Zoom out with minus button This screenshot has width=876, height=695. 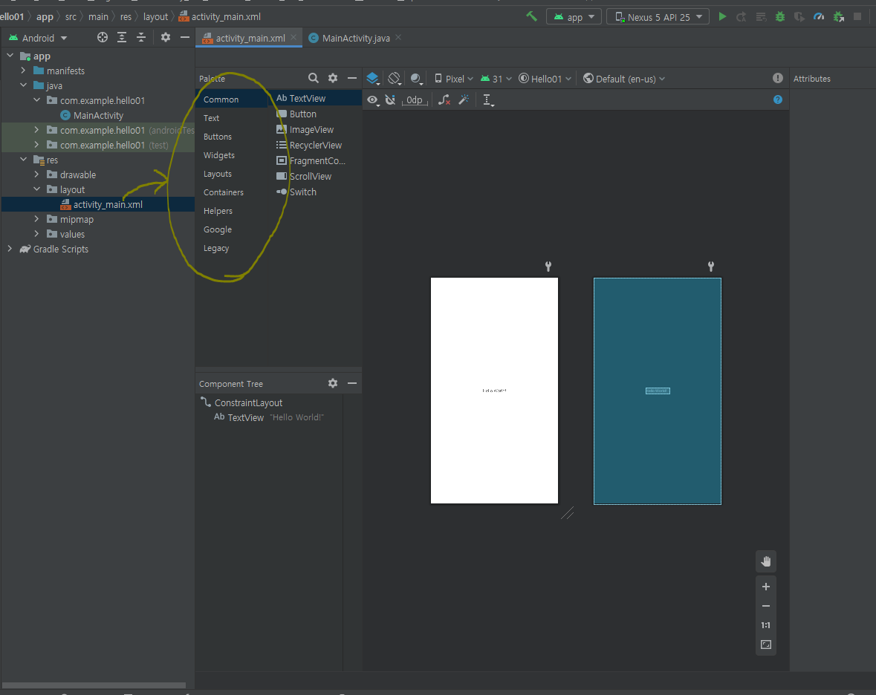tap(766, 606)
